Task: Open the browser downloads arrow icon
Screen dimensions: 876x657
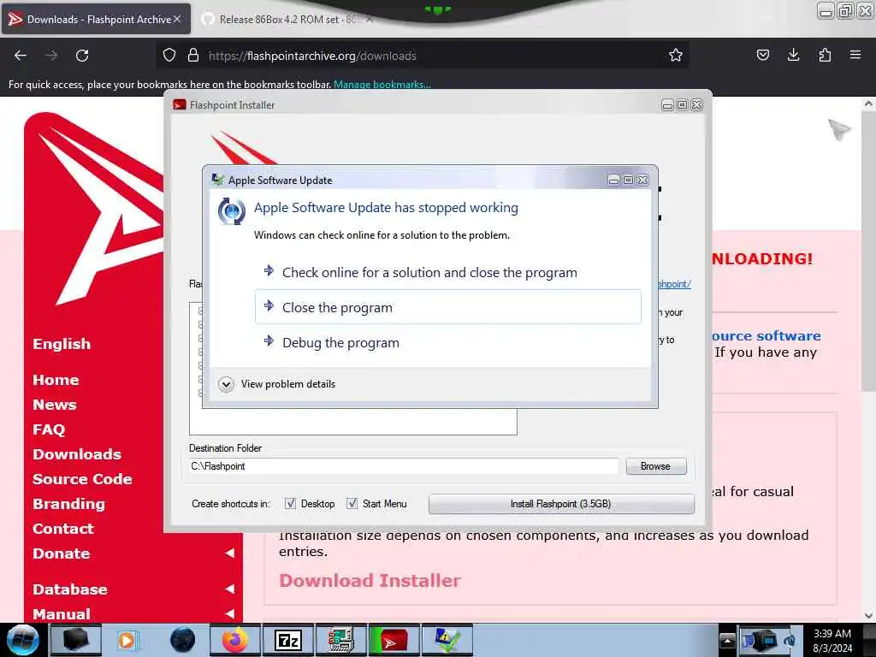Action: click(x=793, y=55)
